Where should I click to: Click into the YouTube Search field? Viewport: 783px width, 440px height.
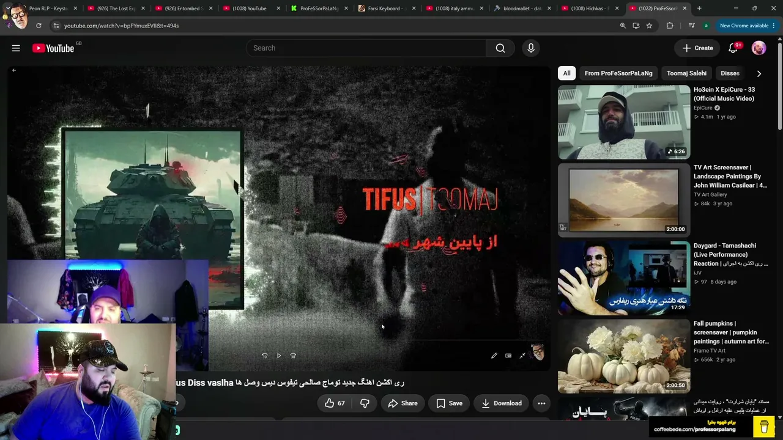[x=366, y=48]
